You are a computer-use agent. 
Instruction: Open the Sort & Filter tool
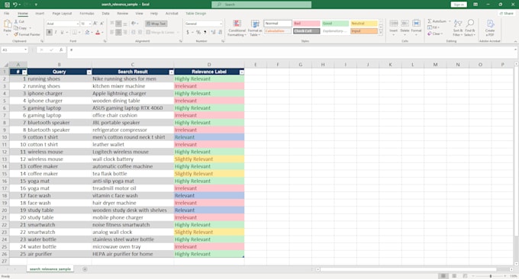pyautogui.click(x=457, y=27)
